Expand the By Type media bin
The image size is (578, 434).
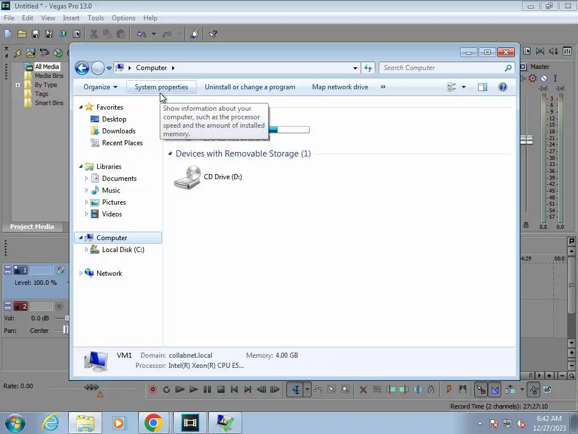pyautogui.click(x=17, y=85)
